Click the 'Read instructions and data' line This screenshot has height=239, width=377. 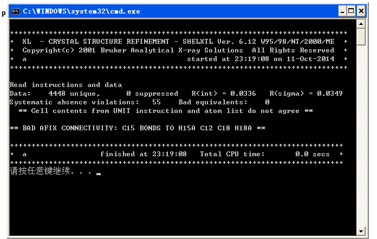click(66, 85)
